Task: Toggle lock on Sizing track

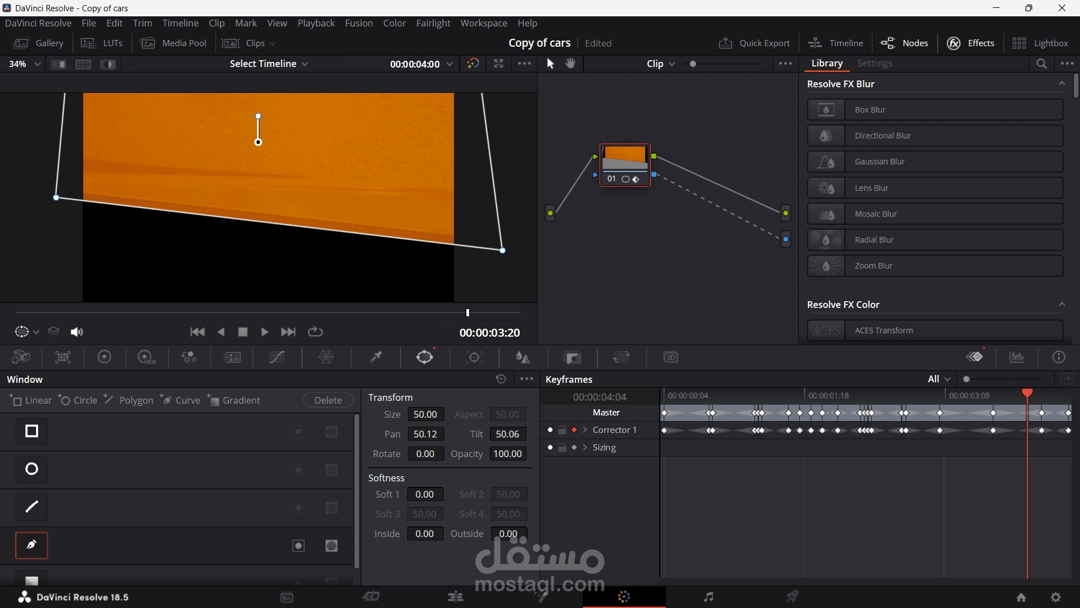Action: (x=562, y=448)
